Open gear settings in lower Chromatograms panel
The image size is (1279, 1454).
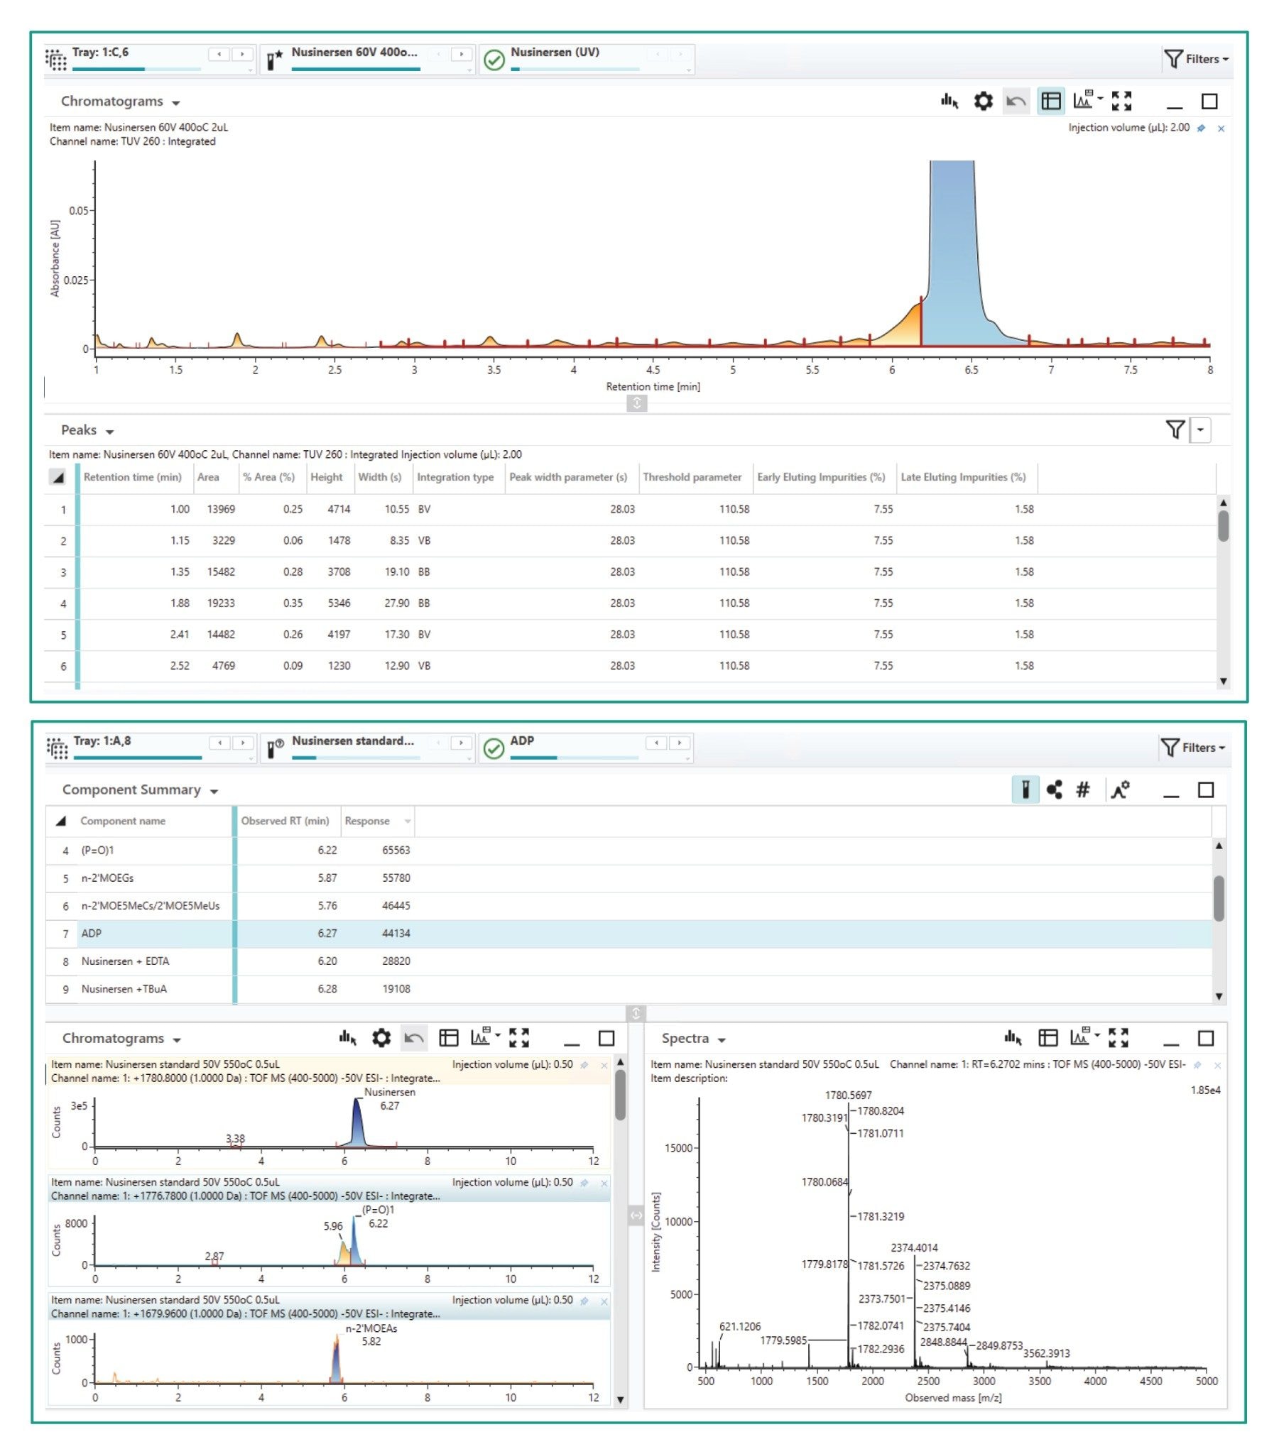coord(381,1038)
